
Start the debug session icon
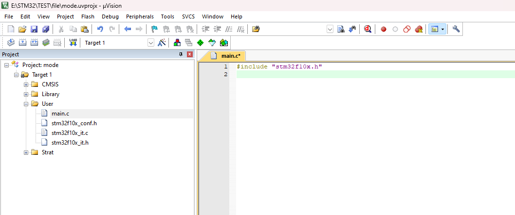click(x=368, y=29)
